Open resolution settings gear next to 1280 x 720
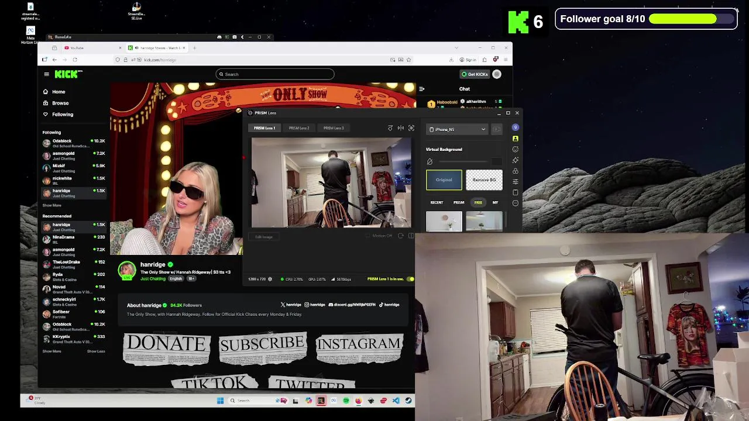 270,279
